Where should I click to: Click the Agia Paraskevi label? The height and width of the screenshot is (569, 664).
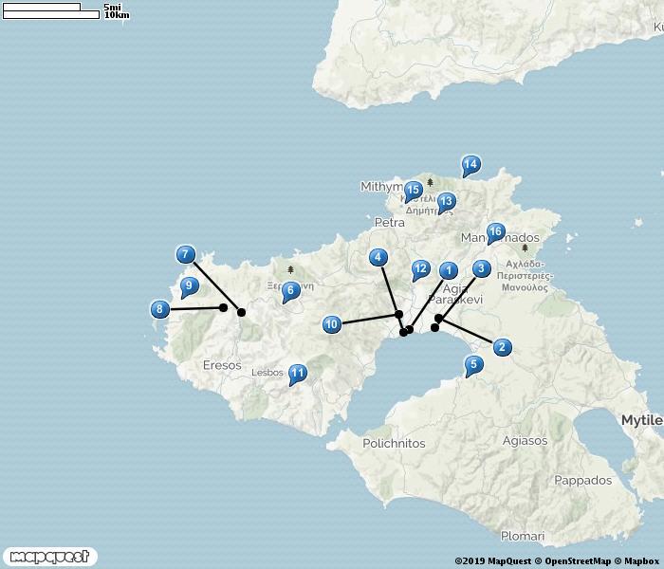pos(455,294)
